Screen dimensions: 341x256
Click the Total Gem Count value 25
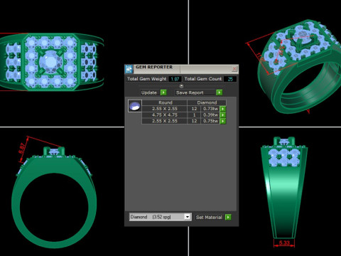pos(230,79)
